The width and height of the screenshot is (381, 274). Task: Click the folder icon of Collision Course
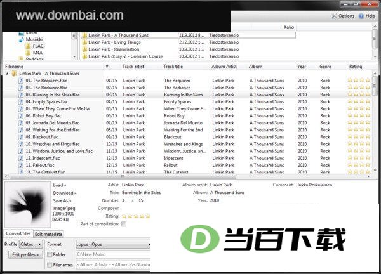pos(84,56)
